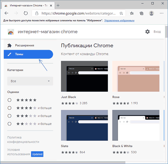Image resolution: width=168 pixels, height=164 pixels.
Task: View site security lock info
Action: click(x=37, y=13)
